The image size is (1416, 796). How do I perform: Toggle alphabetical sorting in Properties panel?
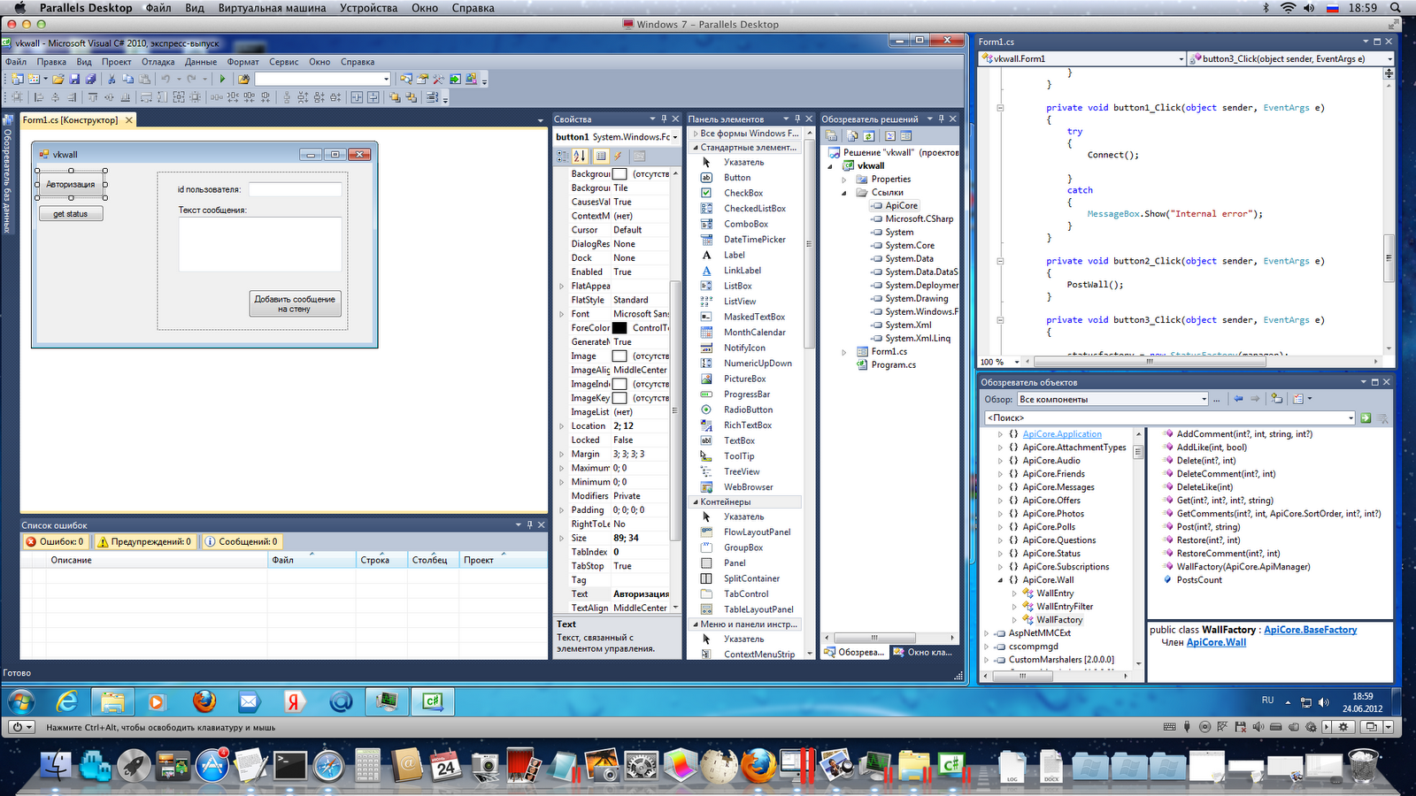pyautogui.click(x=579, y=156)
